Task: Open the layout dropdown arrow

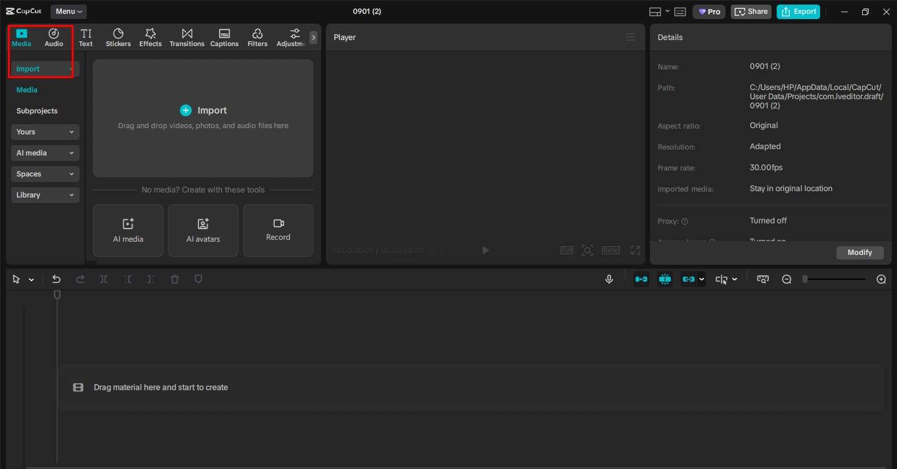Action: (668, 11)
